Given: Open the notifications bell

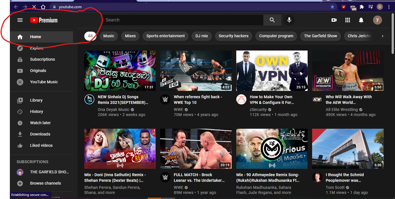Looking at the screenshot, I should (x=361, y=20).
